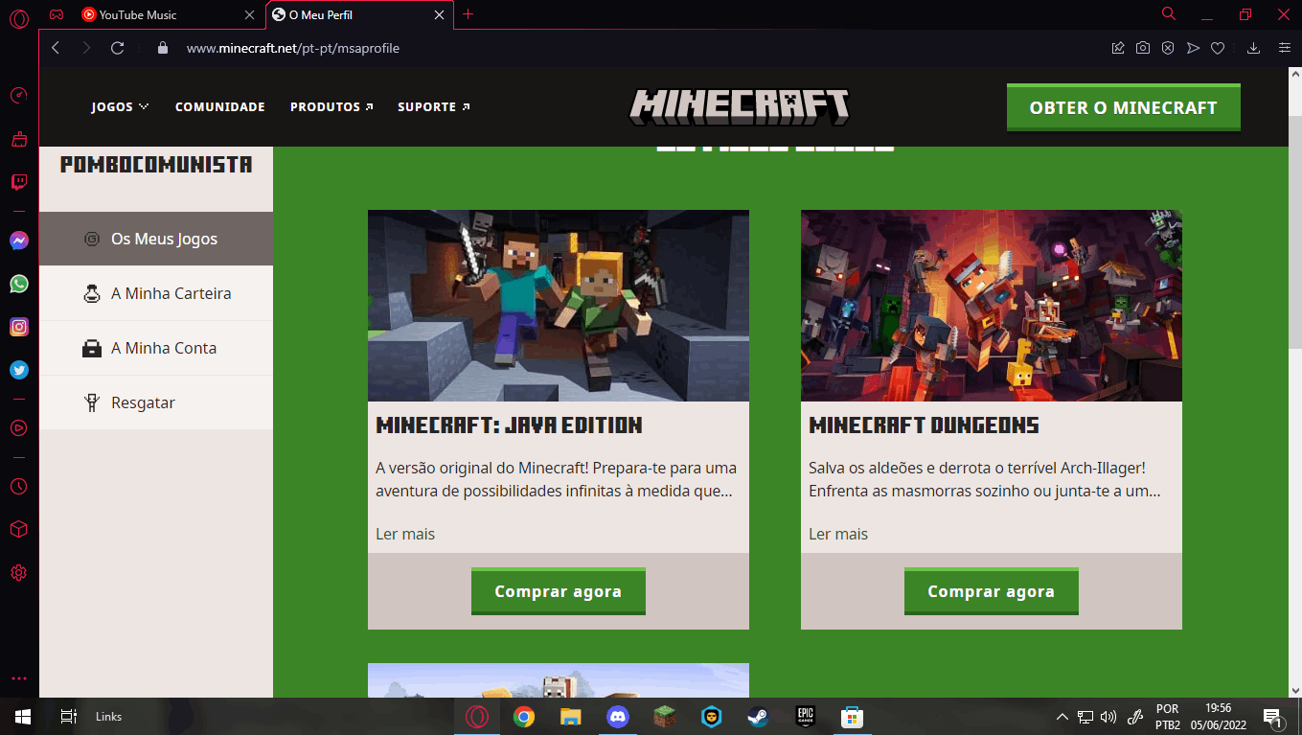
Task: Open ad blocker shield icon
Action: pos(1168,48)
